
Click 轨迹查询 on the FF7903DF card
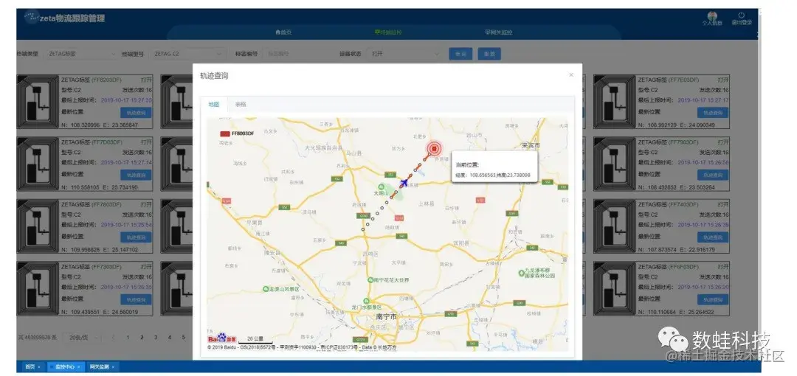click(x=713, y=175)
